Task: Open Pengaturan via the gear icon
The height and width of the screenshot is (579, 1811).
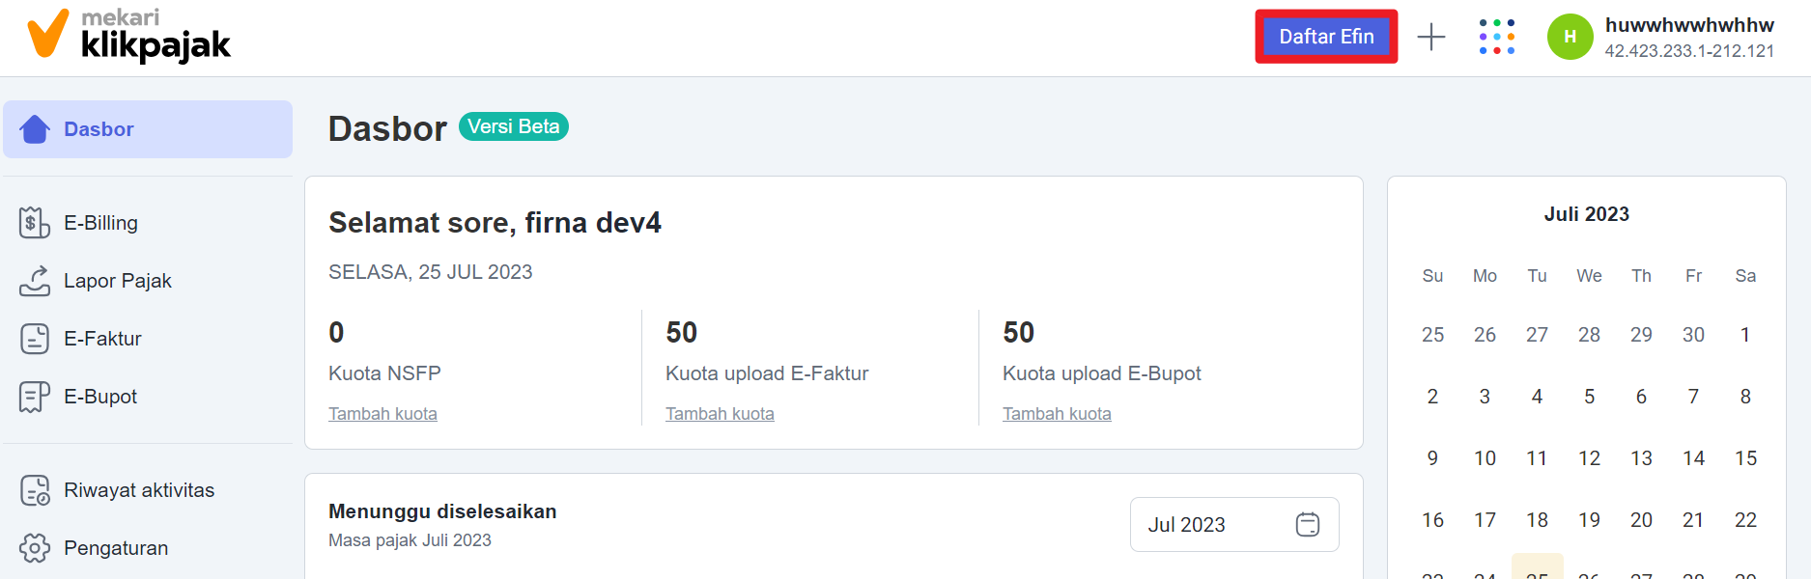Action: coord(35,548)
